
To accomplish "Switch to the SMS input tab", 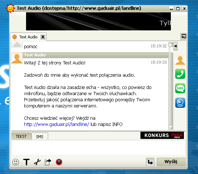I will [x=40, y=136].
